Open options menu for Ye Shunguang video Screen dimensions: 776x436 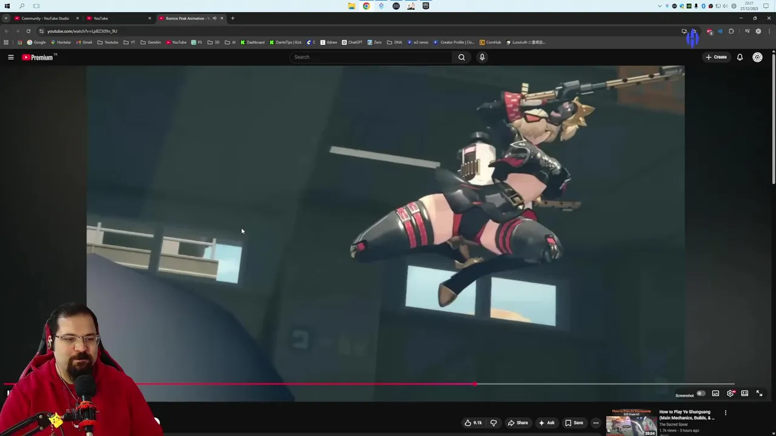pos(725,413)
